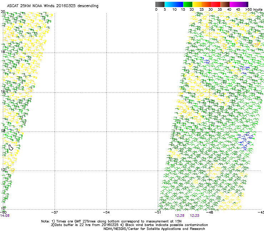The image size is (264, 231).
Task: Click the purple 45-50 knots legend segment
Action: coord(243,4)
